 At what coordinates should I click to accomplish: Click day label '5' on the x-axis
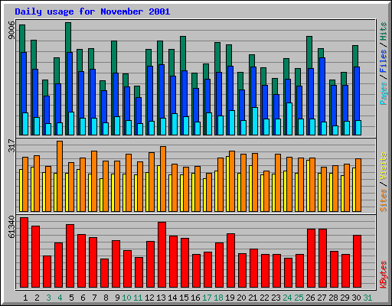coord(71,298)
